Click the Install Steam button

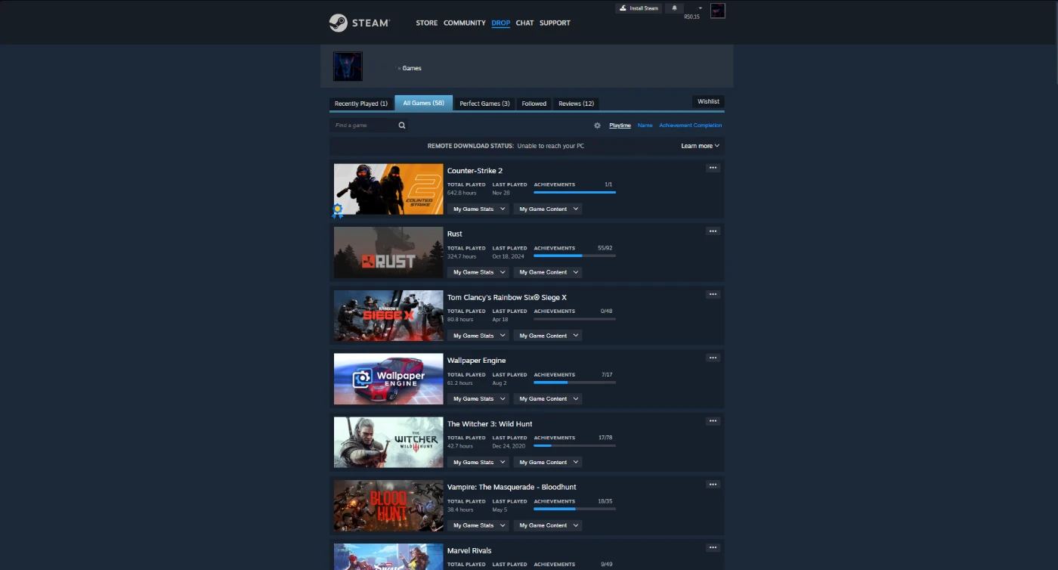click(x=639, y=8)
